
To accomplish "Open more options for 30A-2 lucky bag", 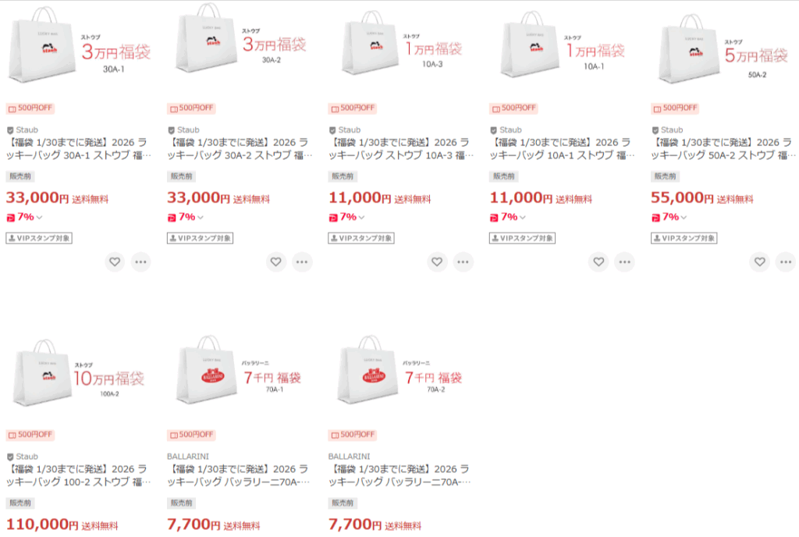I will click(302, 262).
